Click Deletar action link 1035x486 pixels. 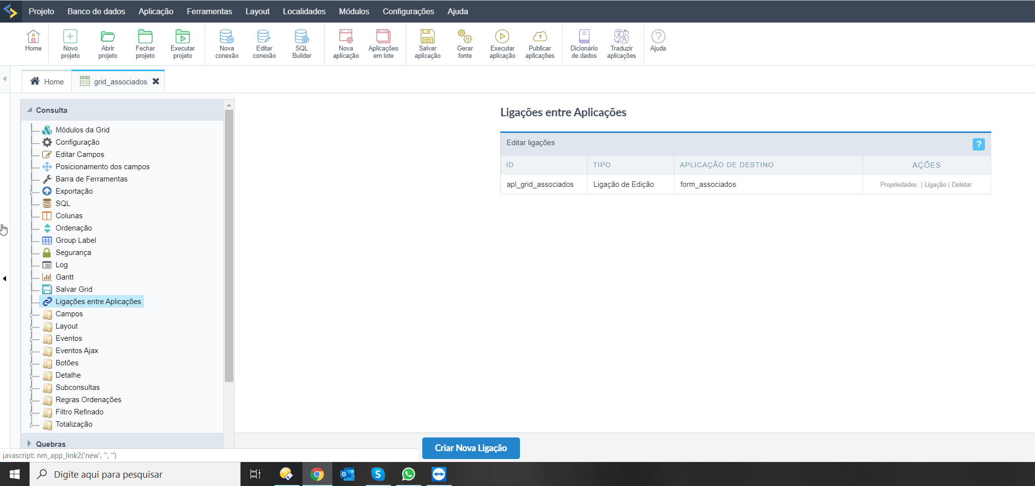pos(961,185)
